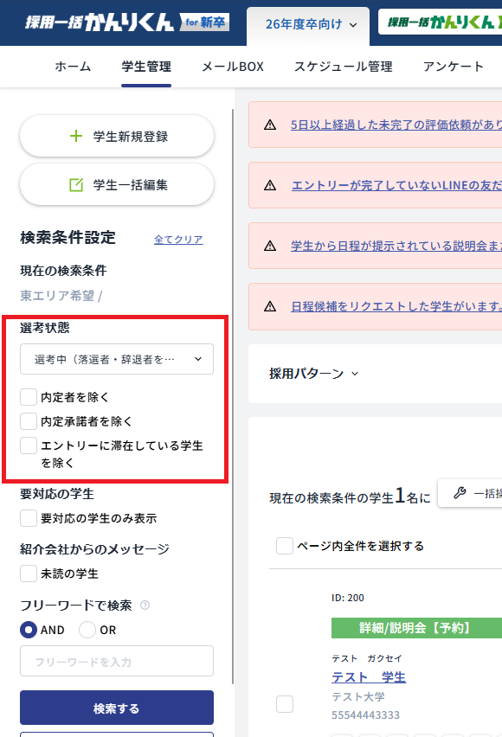Click the 55544443333 phone number text
The height and width of the screenshot is (737, 502).
coord(365,715)
